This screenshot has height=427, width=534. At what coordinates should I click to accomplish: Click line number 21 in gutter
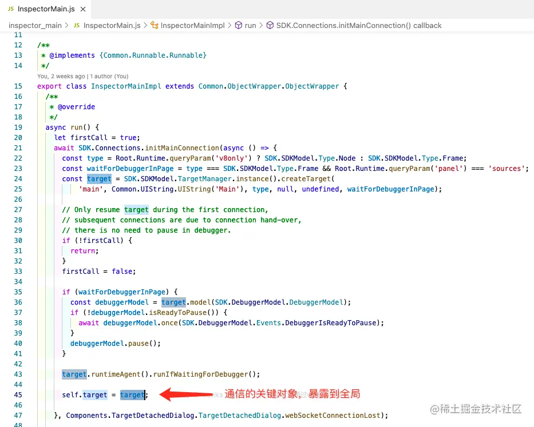[x=18, y=148]
